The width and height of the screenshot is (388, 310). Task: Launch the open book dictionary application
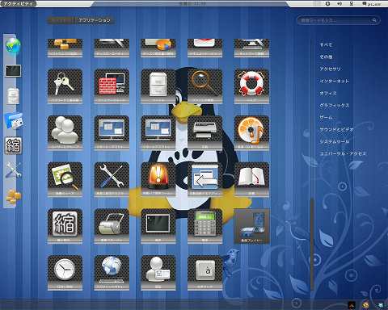click(251, 179)
